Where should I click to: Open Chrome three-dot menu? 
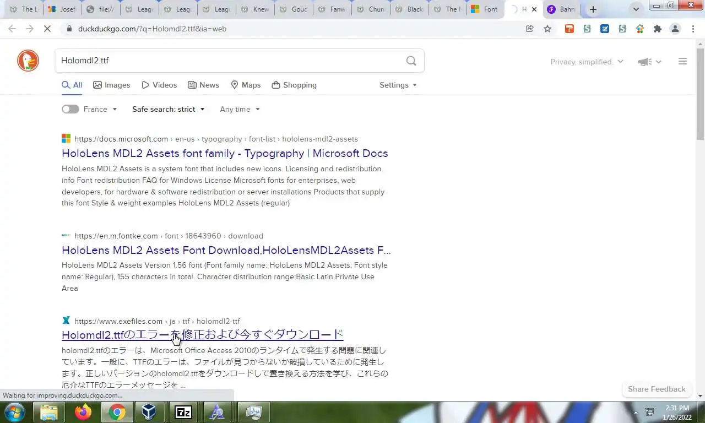coord(693,29)
